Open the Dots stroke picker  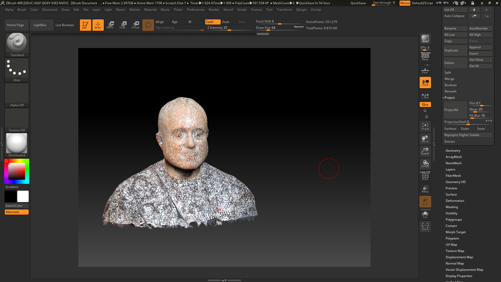(x=17, y=70)
